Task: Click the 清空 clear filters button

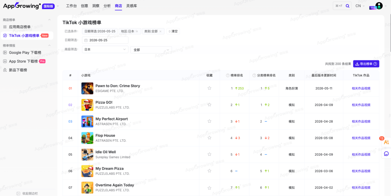Action: [x=173, y=31]
